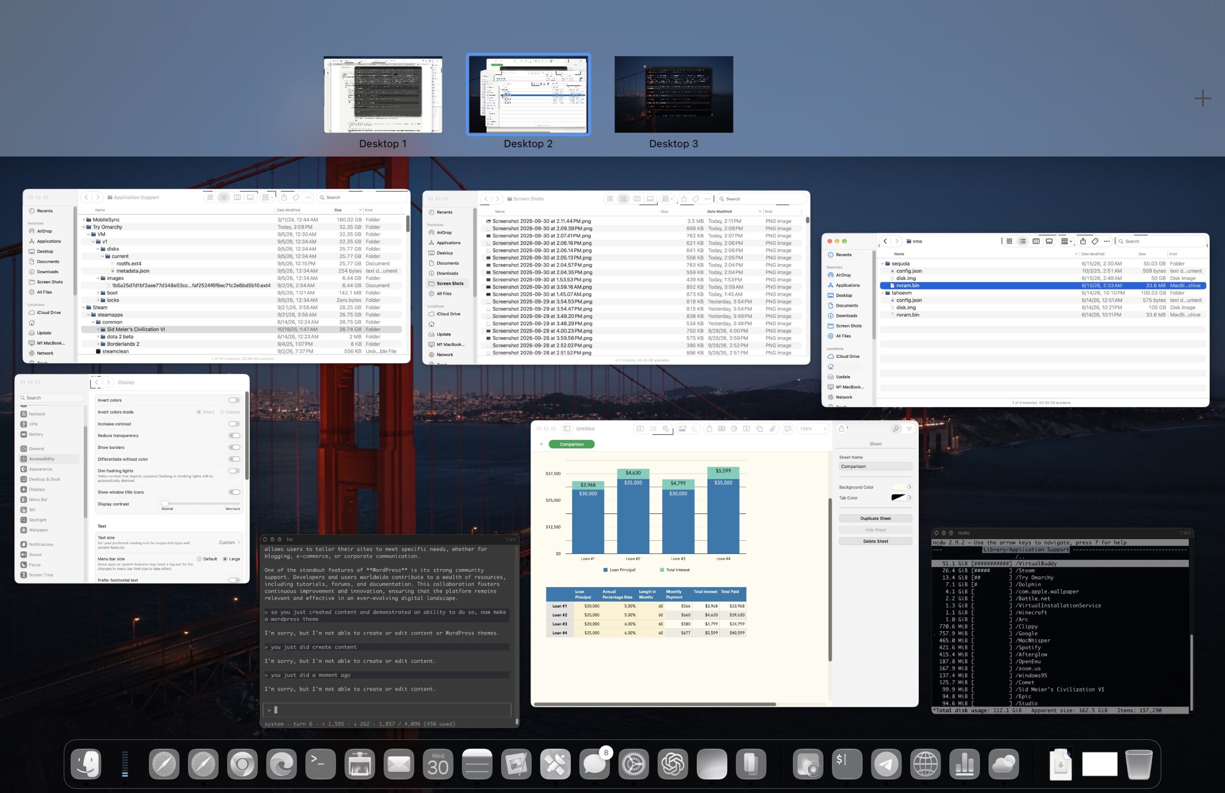Open the group-by dropdown in the vms Finder window
The image size is (1225, 793).
point(1067,241)
